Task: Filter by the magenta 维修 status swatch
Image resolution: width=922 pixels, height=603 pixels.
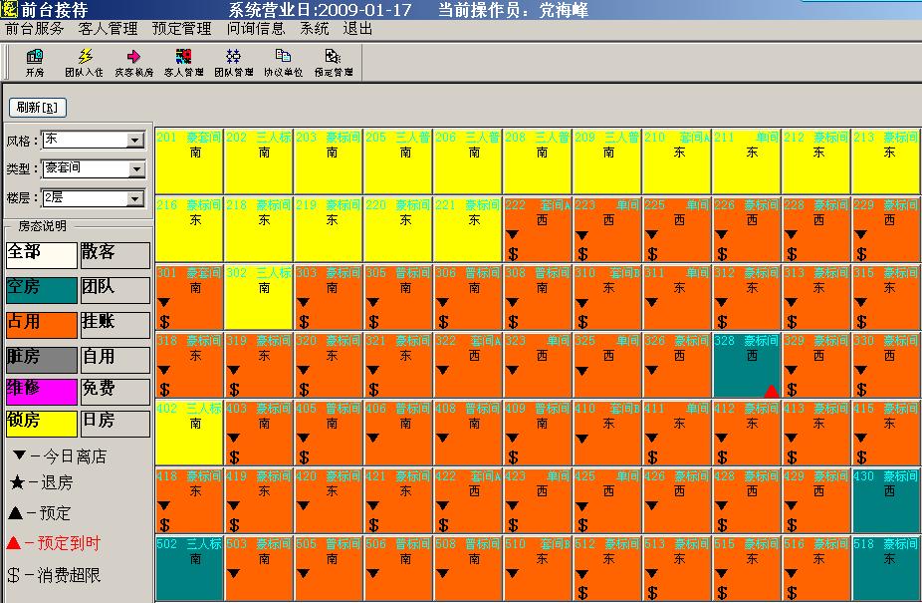Action: click(41, 392)
